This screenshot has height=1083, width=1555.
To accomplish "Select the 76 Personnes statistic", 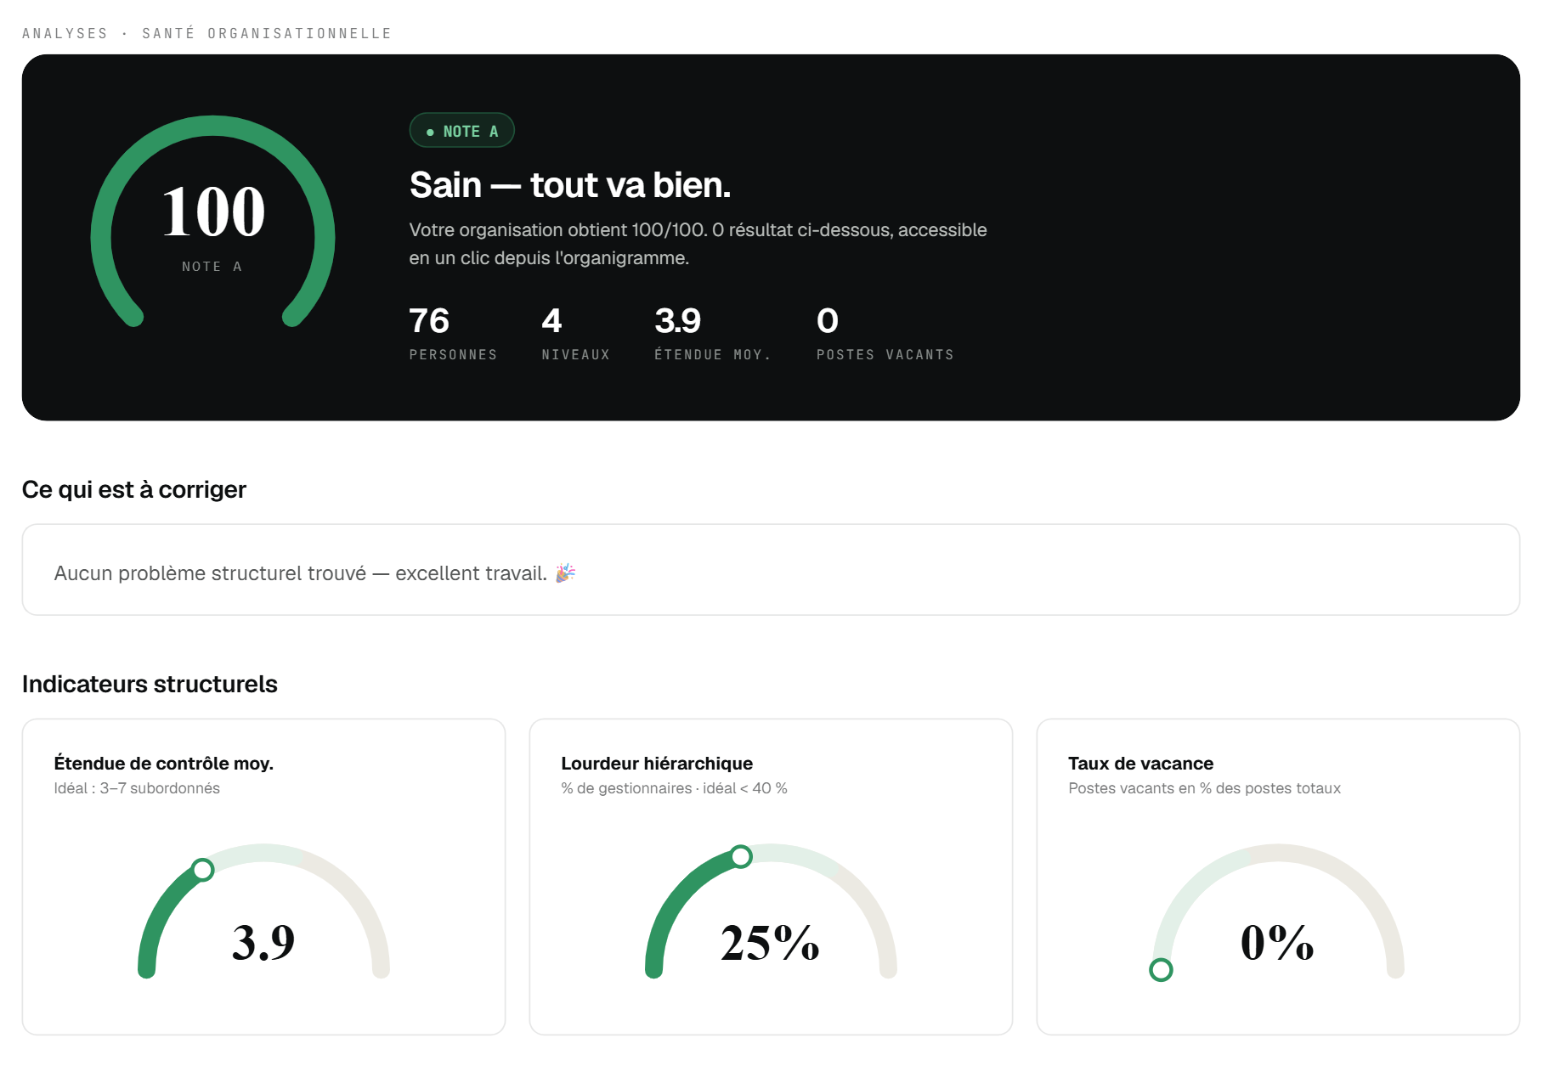I will pyautogui.click(x=453, y=332).
